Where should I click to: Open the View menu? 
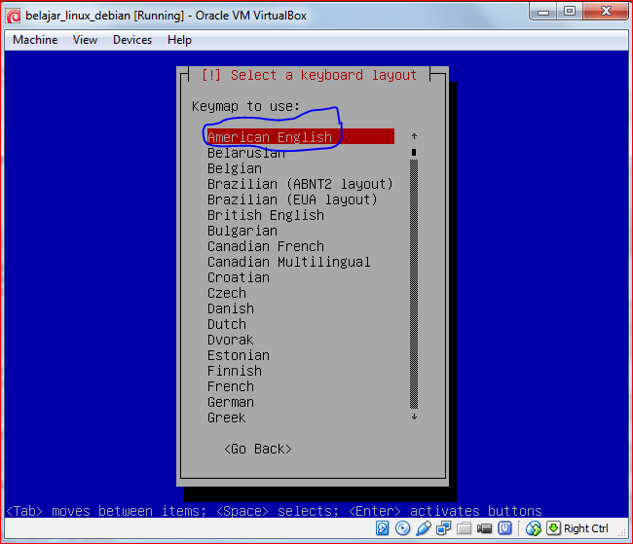coord(85,40)
